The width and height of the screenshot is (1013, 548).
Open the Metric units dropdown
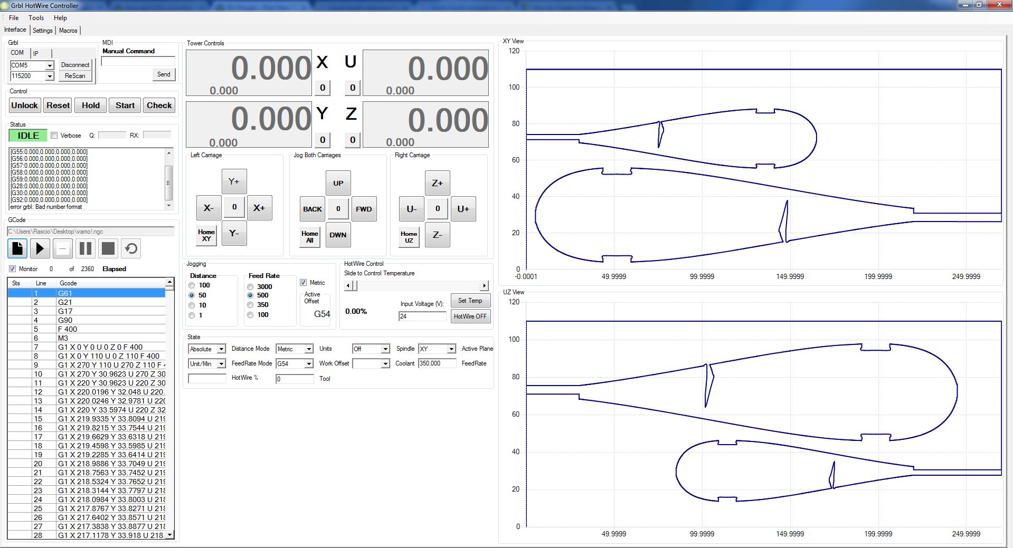coord(309,349)
